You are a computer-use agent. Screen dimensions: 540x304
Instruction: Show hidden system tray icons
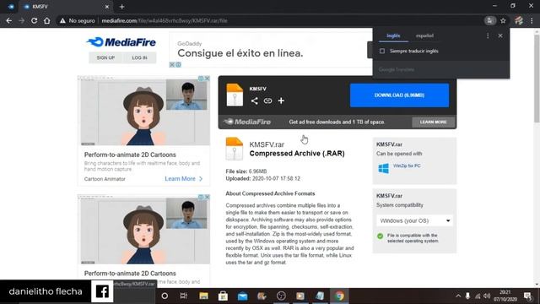point(458,296)
